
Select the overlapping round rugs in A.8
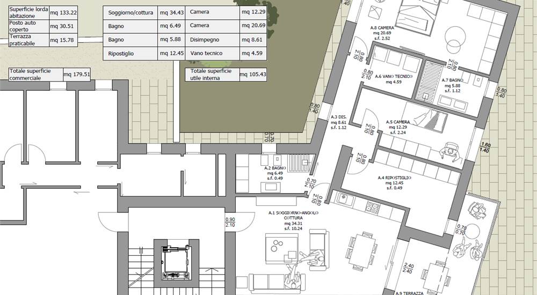point(455,40)
